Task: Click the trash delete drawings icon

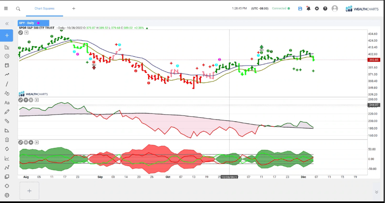Action: [7, 139]
